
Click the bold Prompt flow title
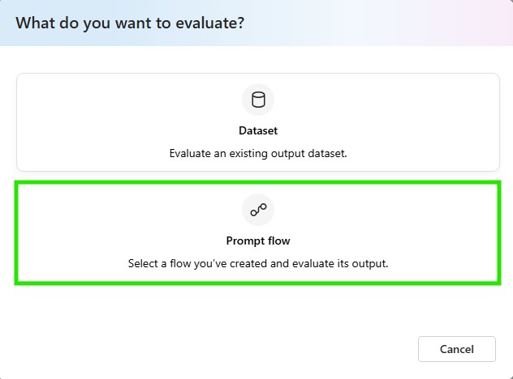click(x=258, y=241)
